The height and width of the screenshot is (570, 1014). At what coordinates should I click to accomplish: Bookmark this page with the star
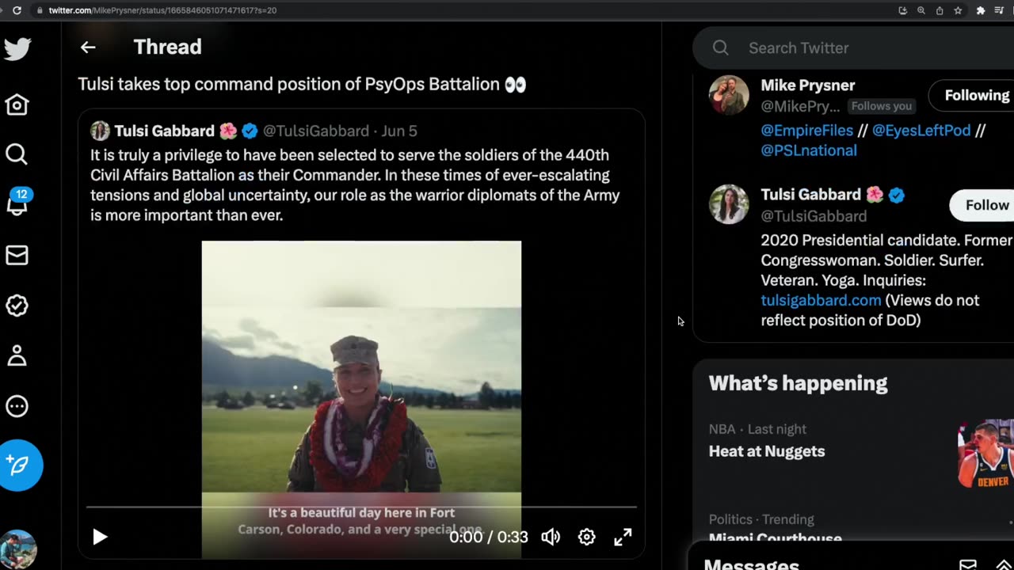(x=958, y=10)
